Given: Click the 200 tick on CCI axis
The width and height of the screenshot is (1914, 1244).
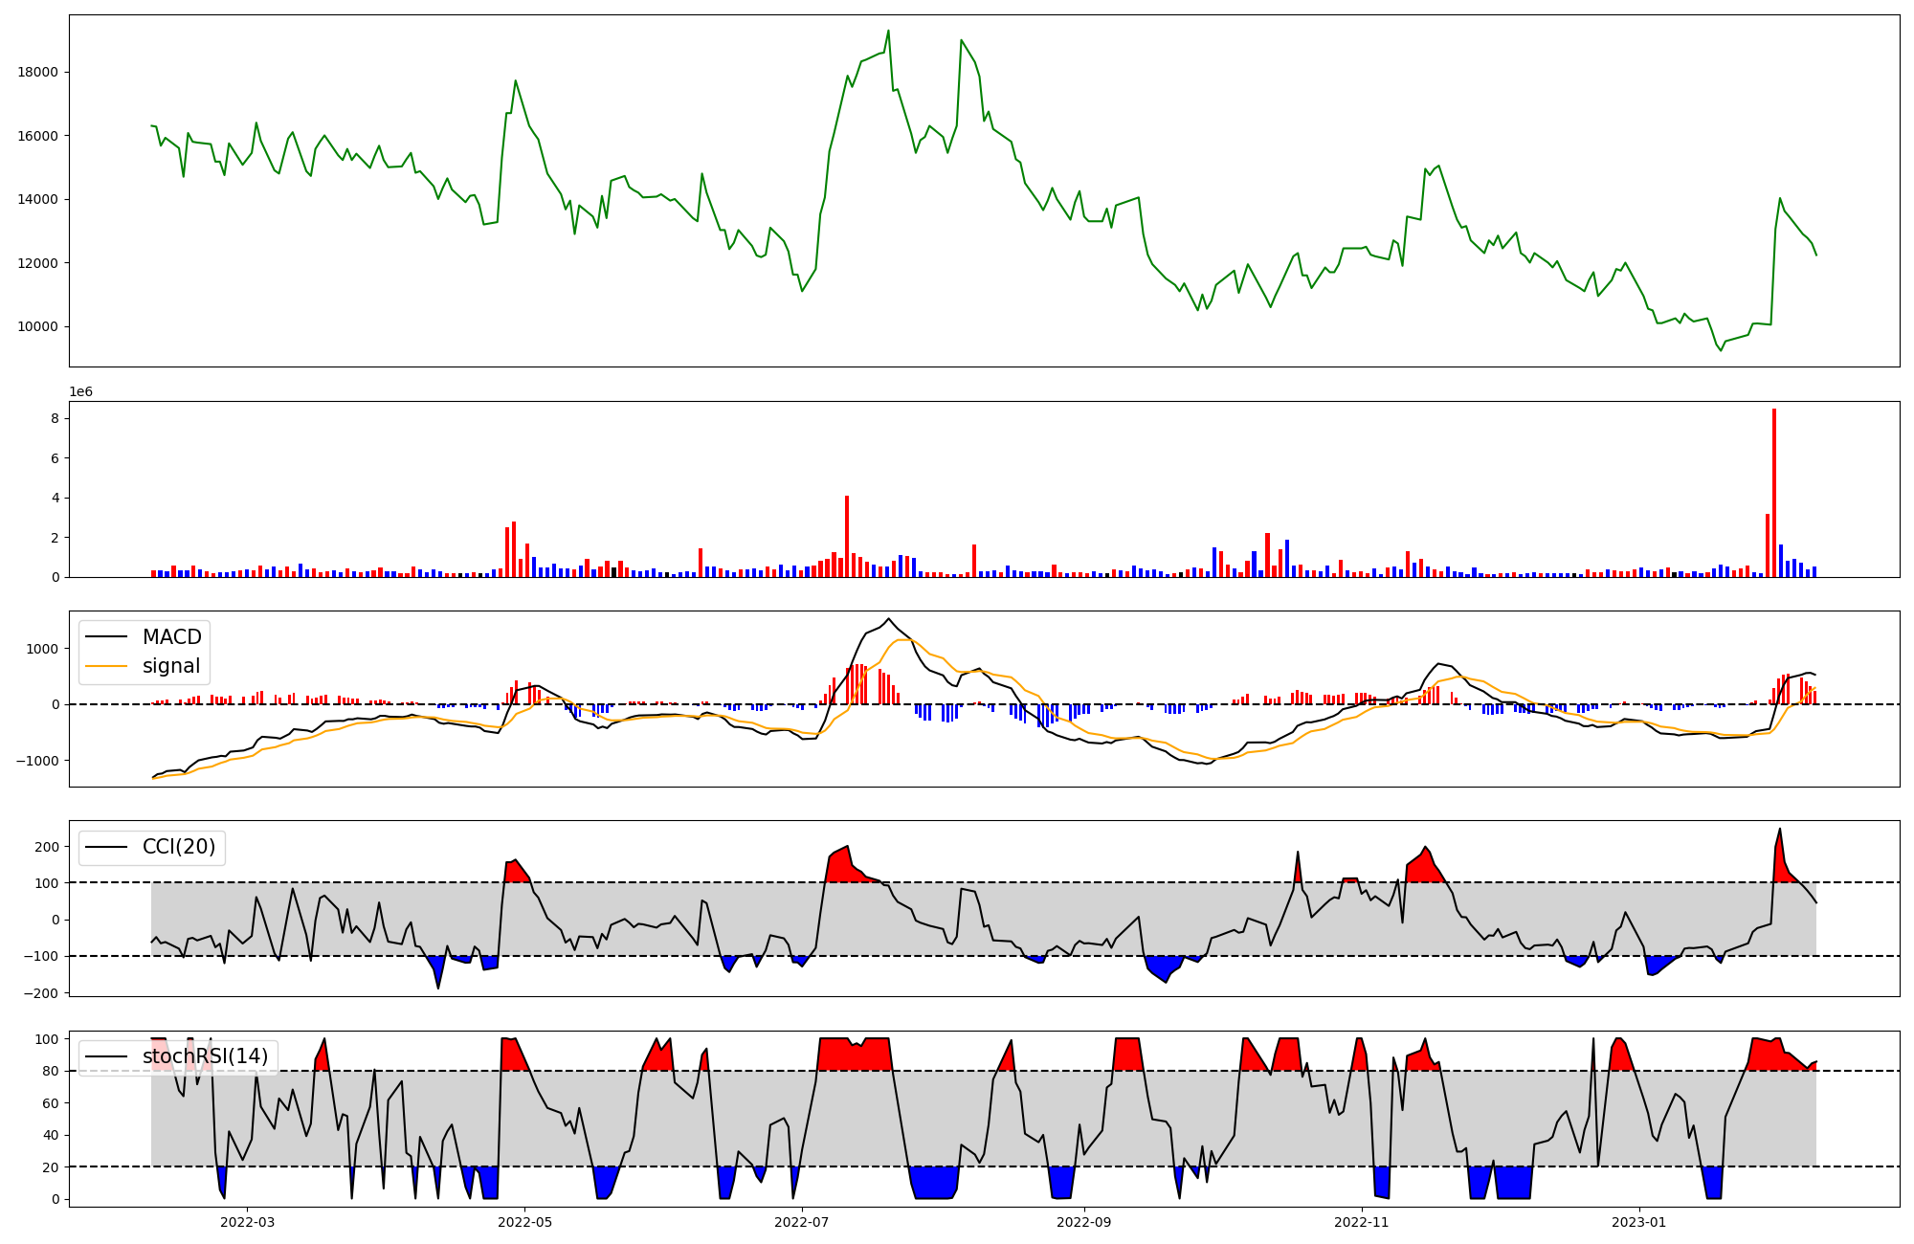Looking at the screenshot, I should [48, 847].
